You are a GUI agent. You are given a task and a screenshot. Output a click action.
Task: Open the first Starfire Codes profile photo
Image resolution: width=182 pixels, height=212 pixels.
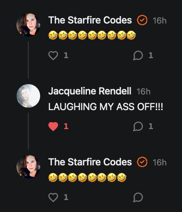pyautogui.click(x=28, y=25)
